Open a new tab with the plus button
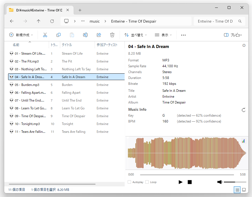252x197 pixels. [80, 10]
